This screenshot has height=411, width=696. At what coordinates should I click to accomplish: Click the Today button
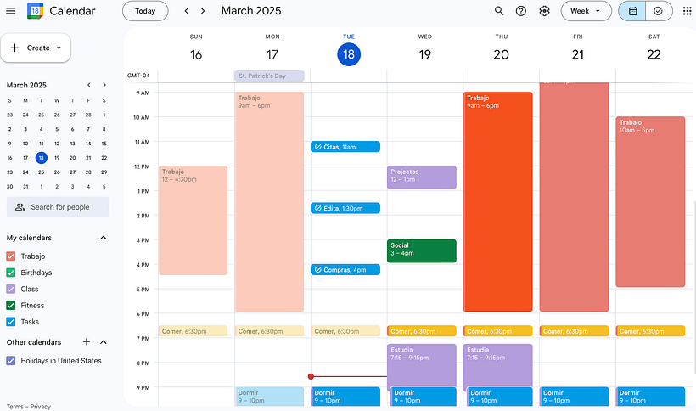145,11
